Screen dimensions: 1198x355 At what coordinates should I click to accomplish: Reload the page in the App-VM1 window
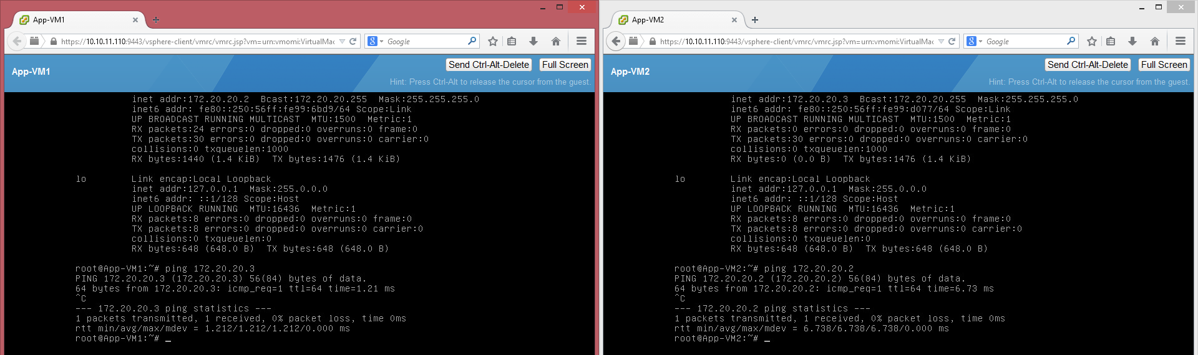click(353, 41)
